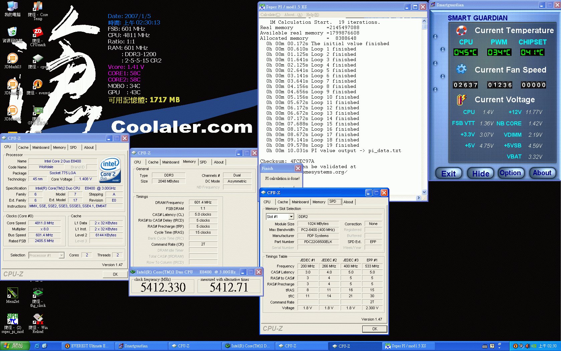Click Hide in Smart Guardian
This screenshot has width=561, height=351.
(481, 173)
